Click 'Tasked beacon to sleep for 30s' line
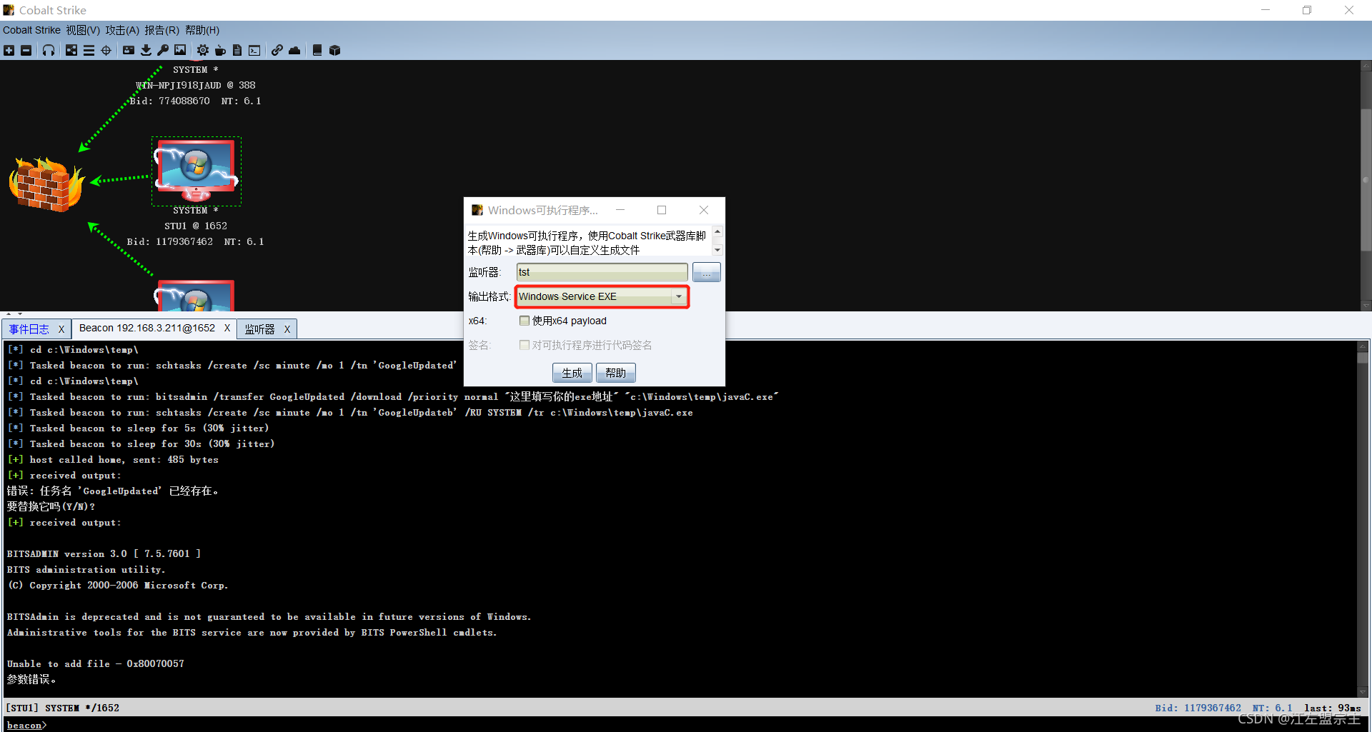 [152, 443]
